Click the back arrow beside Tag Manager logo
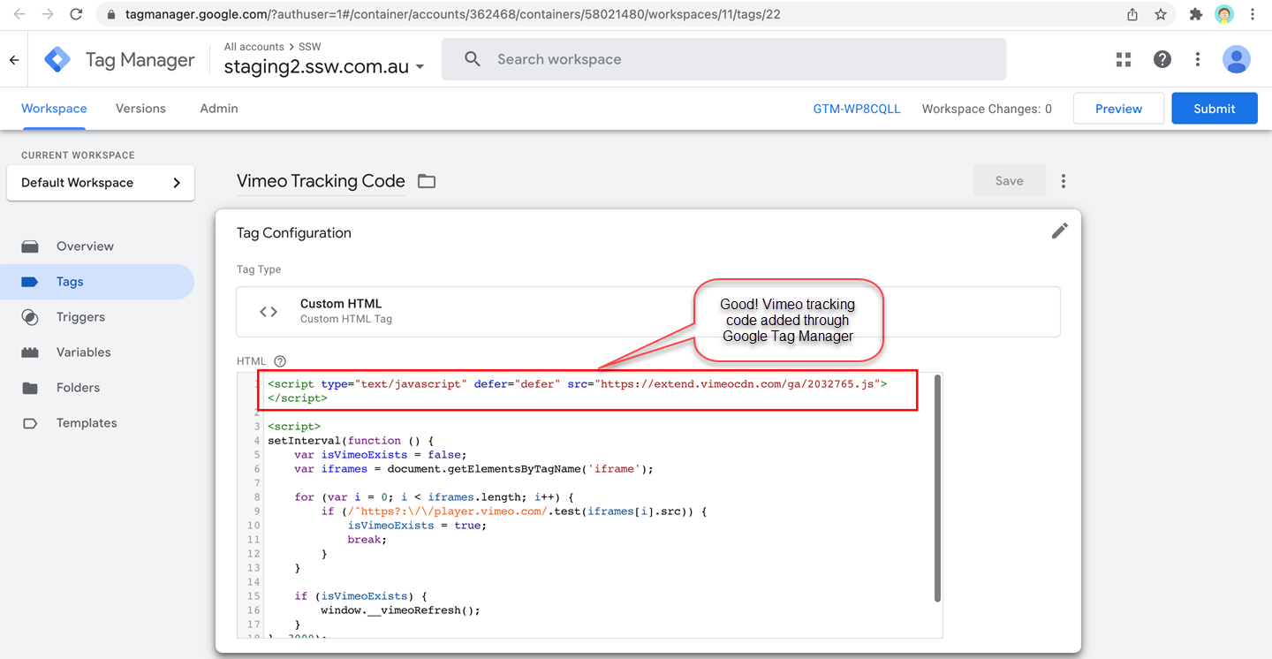The width and height of the screenshot is (1272, 659). coord(14,60)
